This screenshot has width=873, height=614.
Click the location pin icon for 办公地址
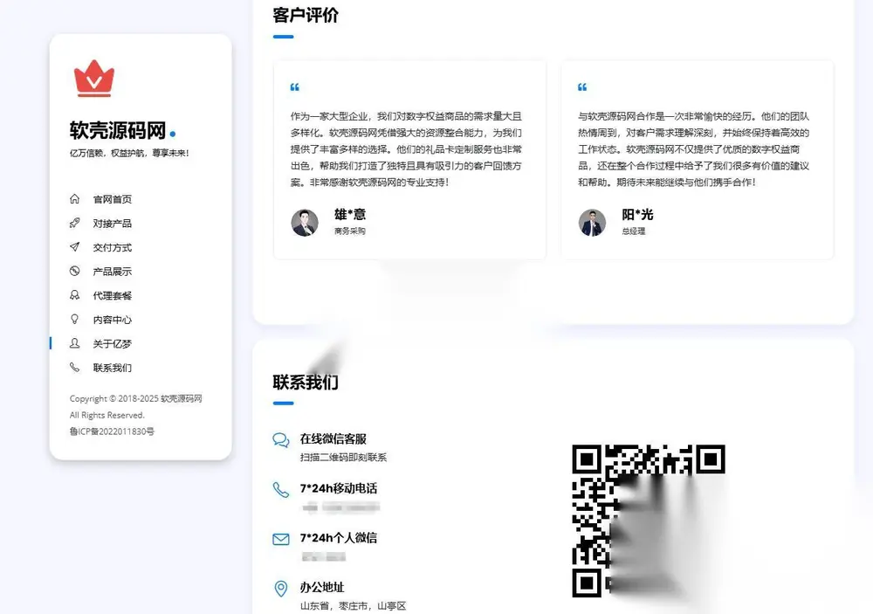point(281,589)
